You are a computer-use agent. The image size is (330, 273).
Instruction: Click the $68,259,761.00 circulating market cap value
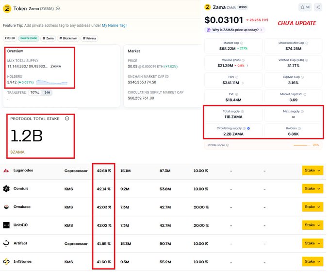141,98
